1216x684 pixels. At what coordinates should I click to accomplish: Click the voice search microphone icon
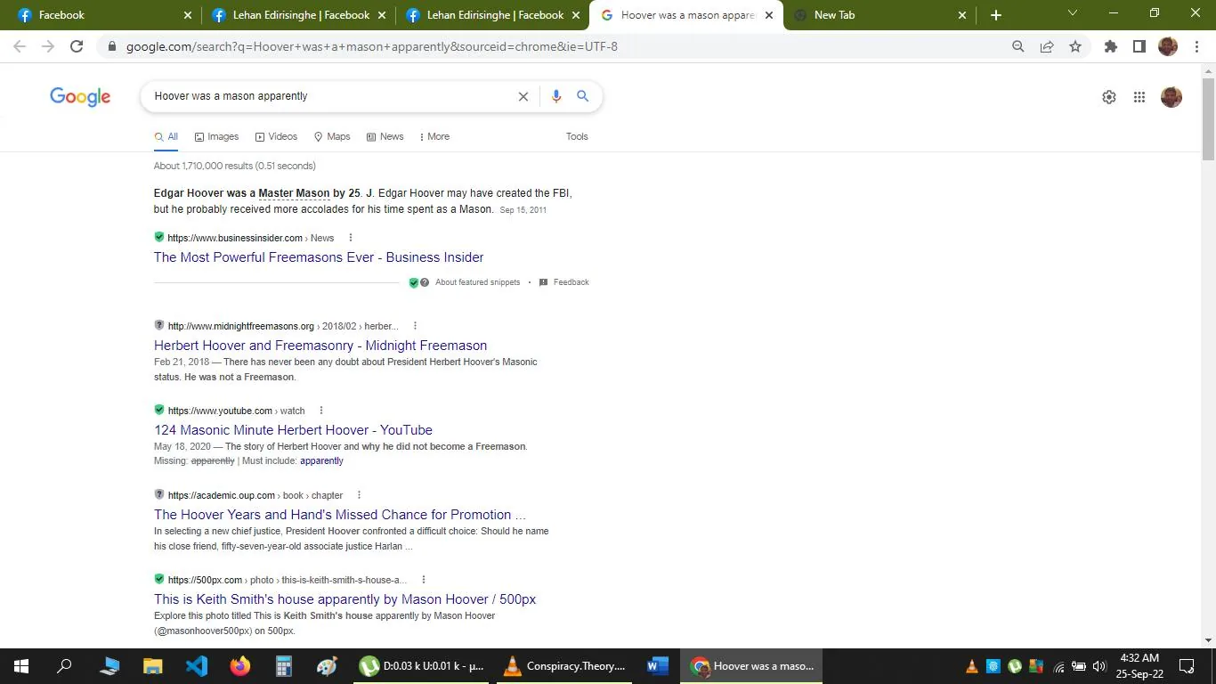555,96
